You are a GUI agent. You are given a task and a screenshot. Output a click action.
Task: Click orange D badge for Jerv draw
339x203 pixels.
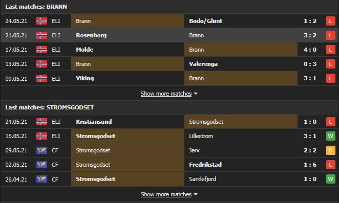click(331, 150)
